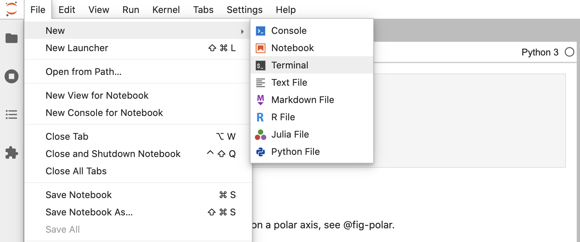
Task: Open the Kernel menu
Action: tap(166, 10)
